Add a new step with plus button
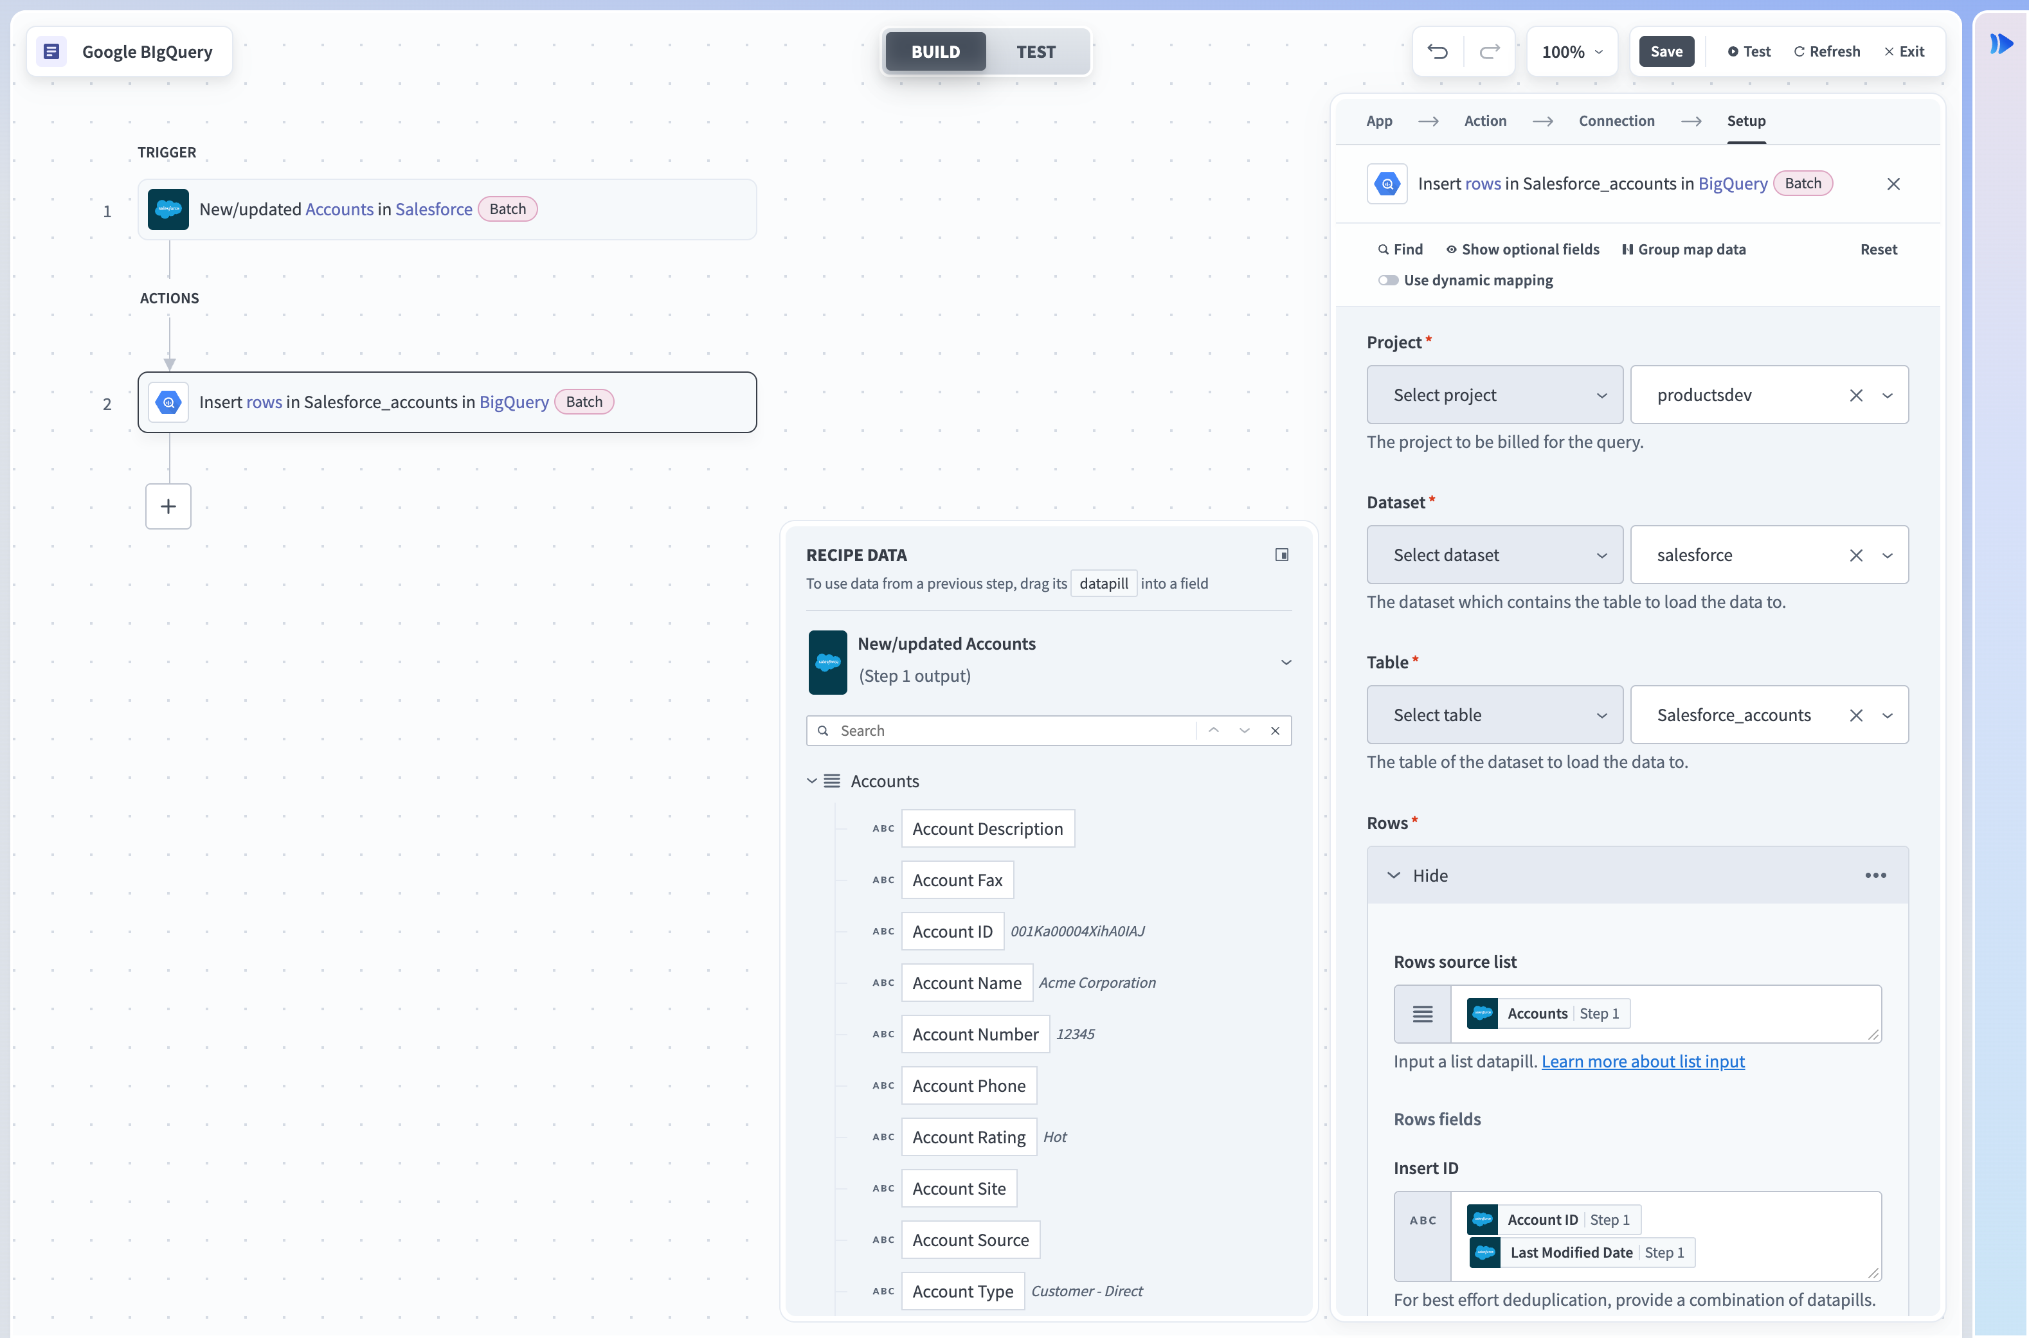The image size is (2029, 1338). tap(168, 506)
